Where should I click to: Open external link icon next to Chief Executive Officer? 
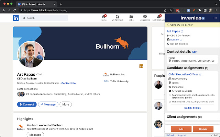pos(200,75)
